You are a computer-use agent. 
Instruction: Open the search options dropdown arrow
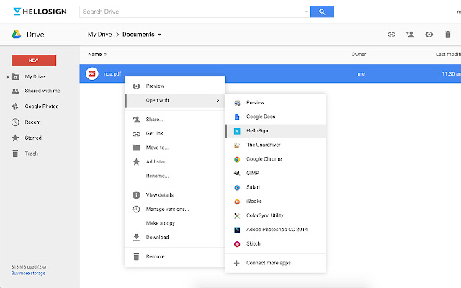click(x=306, y=12)
